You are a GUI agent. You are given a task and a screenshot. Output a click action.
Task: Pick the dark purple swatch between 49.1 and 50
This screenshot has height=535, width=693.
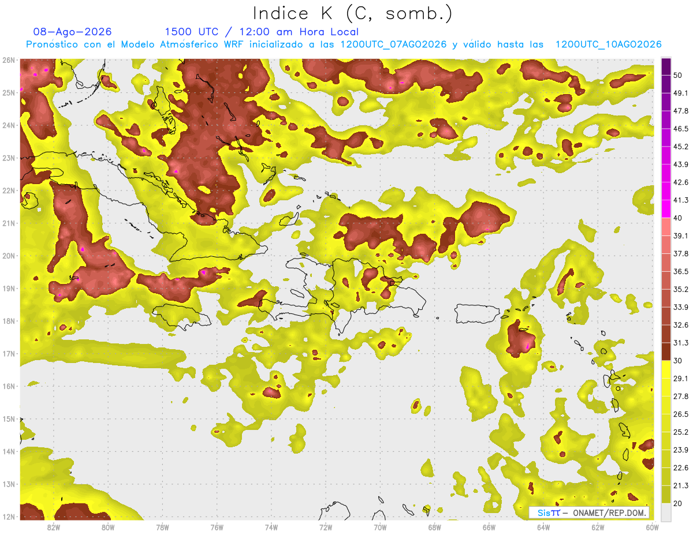(666, 84)
